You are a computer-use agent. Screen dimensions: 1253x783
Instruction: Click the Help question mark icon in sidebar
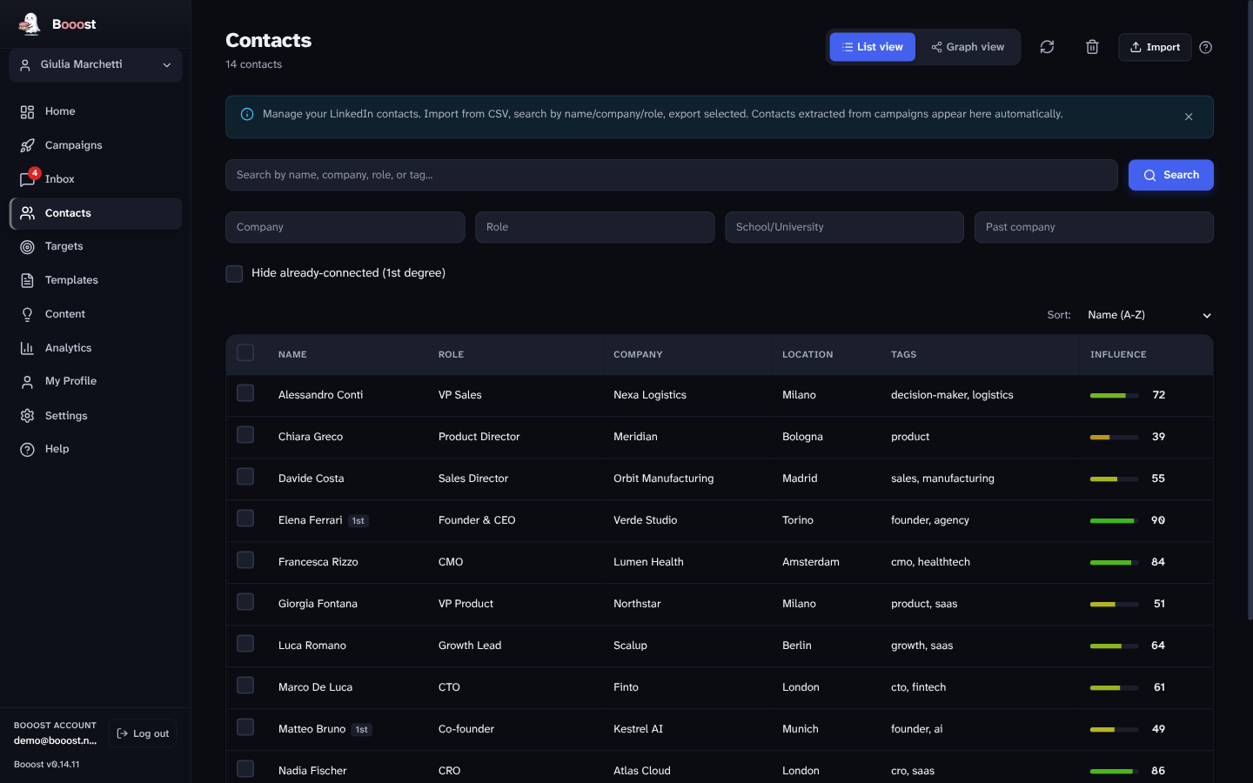(27, 449)
